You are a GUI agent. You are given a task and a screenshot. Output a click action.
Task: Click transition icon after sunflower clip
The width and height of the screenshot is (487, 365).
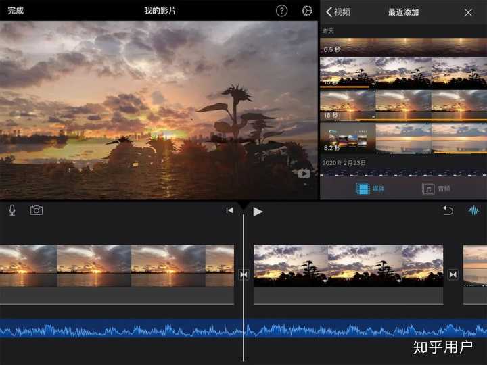453,274
